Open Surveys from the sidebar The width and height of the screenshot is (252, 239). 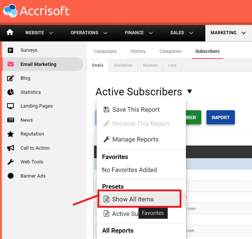(x=29, y=50)
